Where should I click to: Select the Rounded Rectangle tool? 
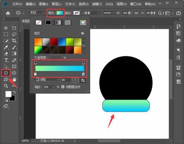click(6, 73)
